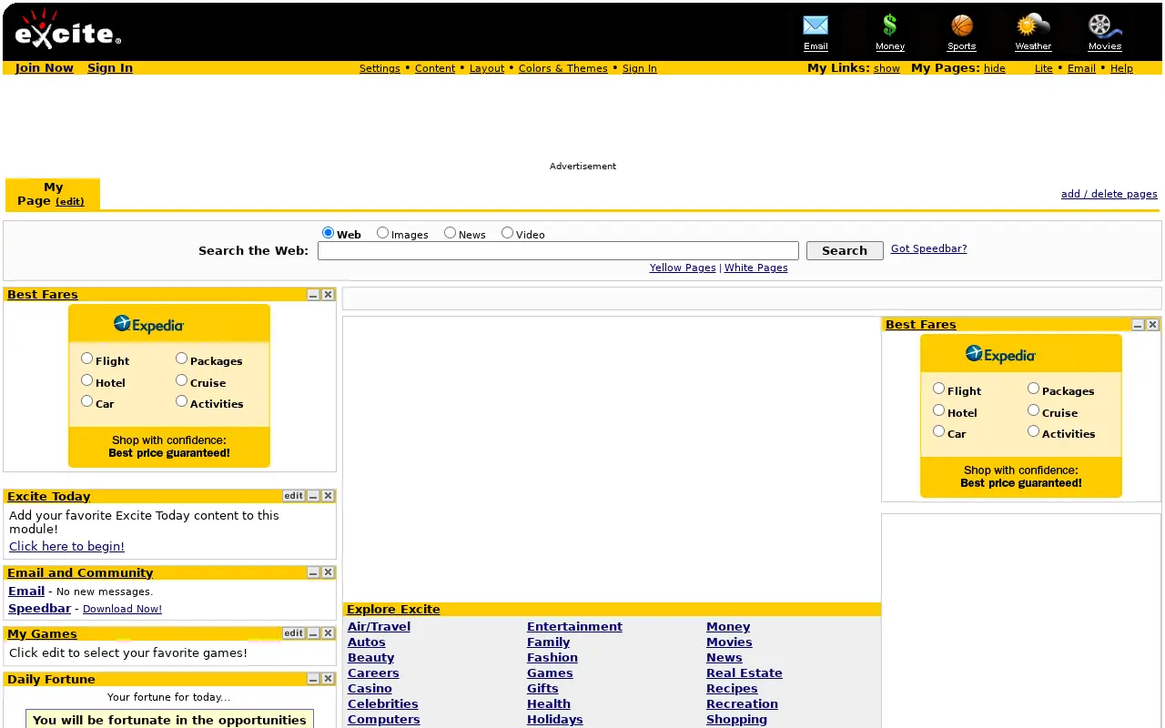
Task: Minimize the Email and Community module
Action: (x=313, y=572)
